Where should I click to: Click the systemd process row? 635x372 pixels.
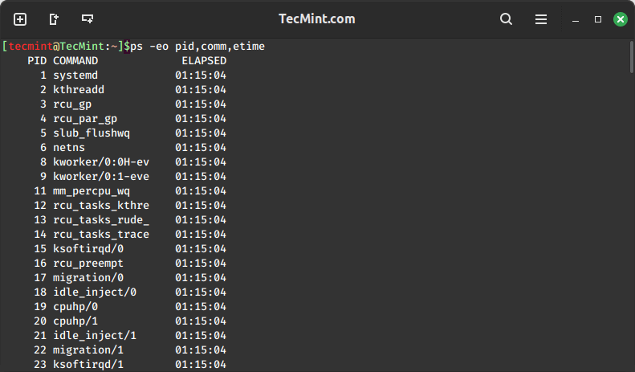point(133,76)
